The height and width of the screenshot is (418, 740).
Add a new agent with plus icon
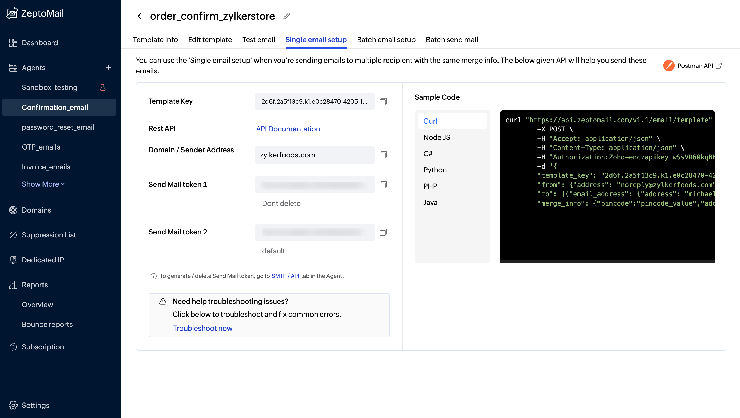pos(109,67)
